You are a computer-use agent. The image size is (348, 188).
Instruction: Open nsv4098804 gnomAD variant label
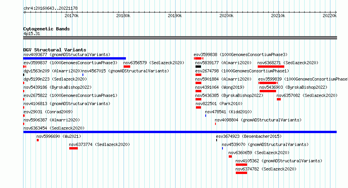258,120
